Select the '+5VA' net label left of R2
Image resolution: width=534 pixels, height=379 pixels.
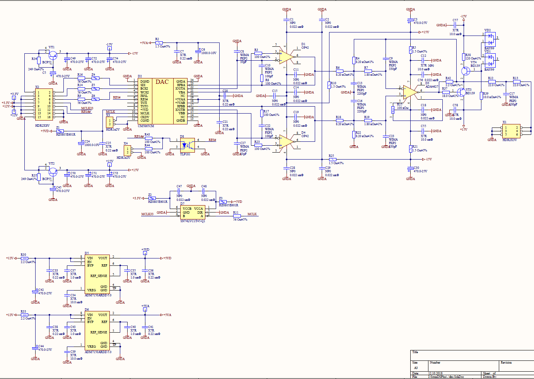coord(144,43)
